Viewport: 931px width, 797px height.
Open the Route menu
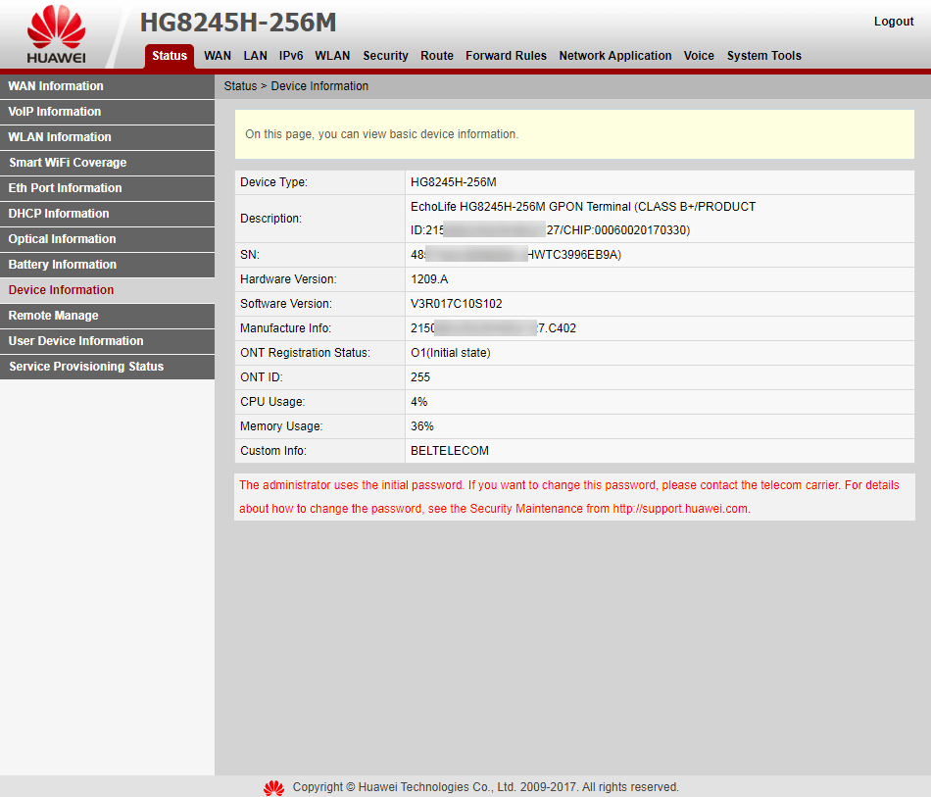[x=436, y=56]
